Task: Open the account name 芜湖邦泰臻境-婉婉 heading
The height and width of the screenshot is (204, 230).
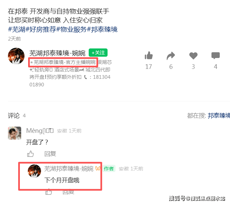Action: point(57,53)
